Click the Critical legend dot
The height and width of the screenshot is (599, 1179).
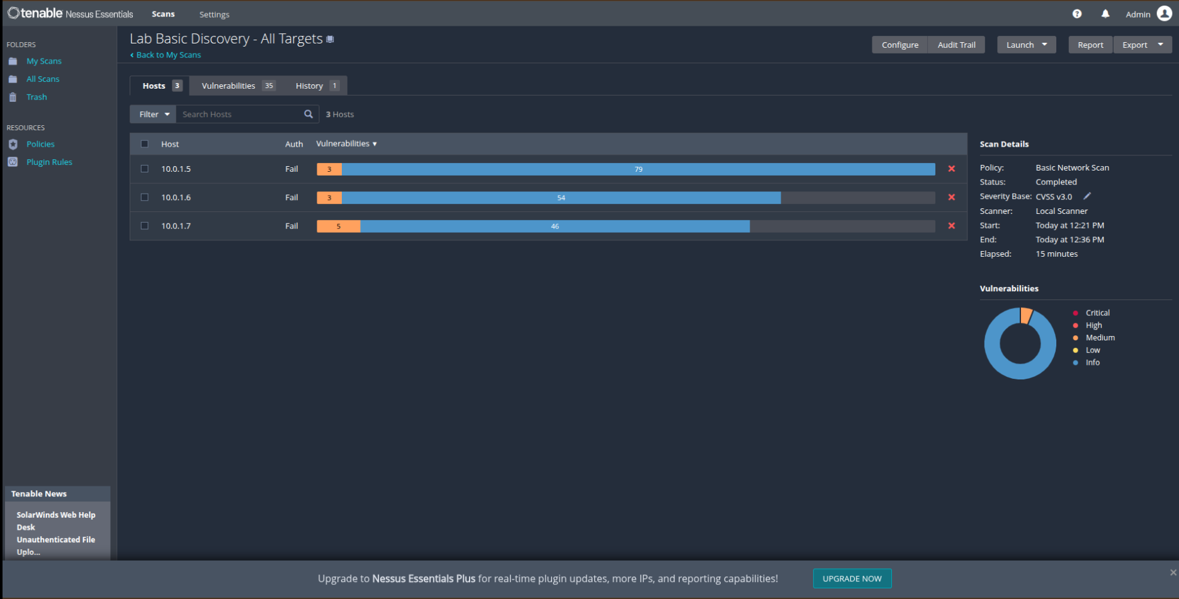pyautogui.click(x=1075, y=313)
